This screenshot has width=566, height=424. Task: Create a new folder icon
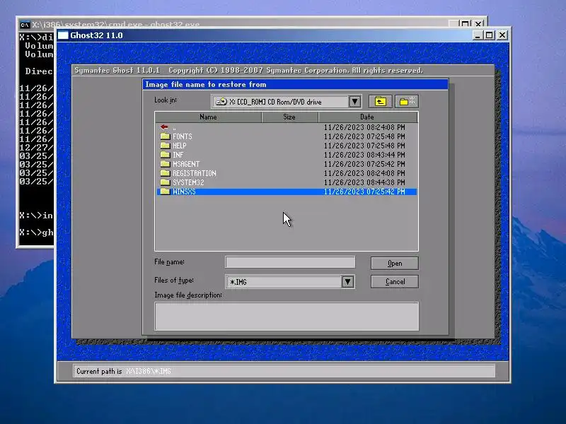tap(407, 102)
